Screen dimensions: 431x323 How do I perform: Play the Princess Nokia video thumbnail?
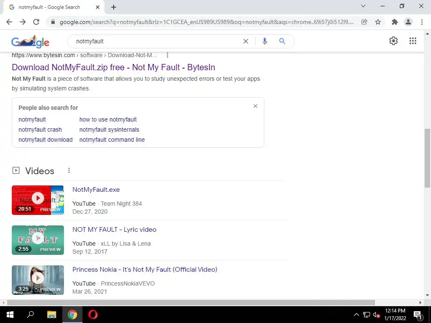tap(38, 280)
